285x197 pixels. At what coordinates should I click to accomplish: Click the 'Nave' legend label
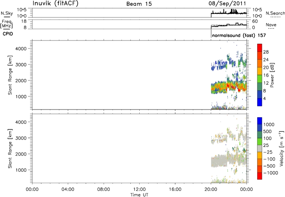coord(271,25)
